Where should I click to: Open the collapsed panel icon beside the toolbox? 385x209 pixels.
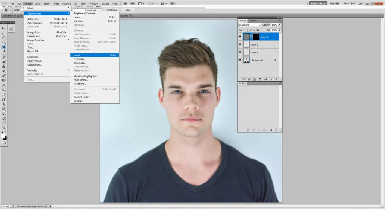(x=12, y=29)
